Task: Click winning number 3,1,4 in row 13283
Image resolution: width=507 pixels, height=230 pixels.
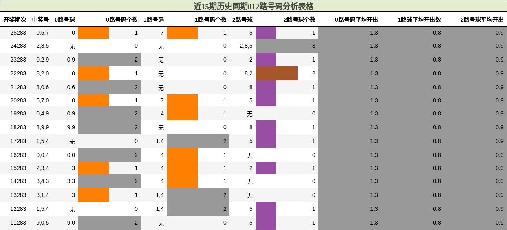Action: (x=43, y=195)
